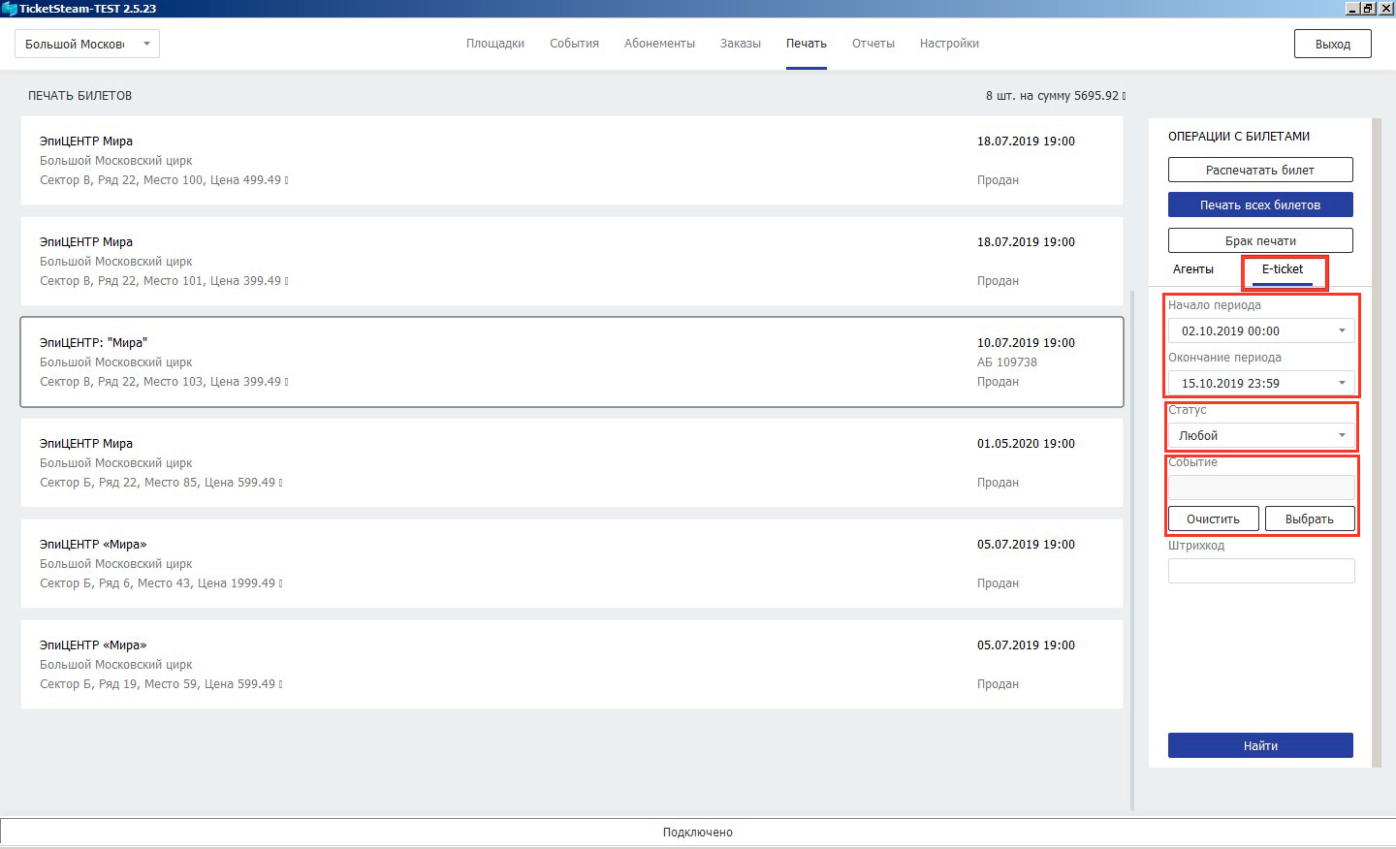
Task: Click "Распечатать билет" button
Action: coord(1260,170)
